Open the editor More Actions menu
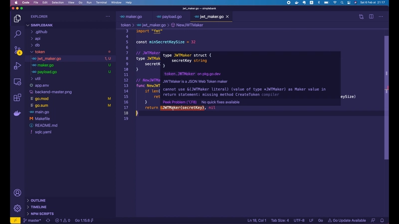 coord(381,16)
